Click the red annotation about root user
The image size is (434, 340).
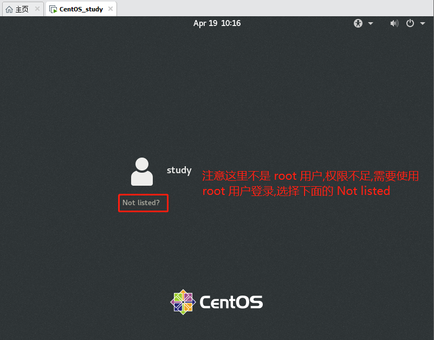(x=310, y=176)
